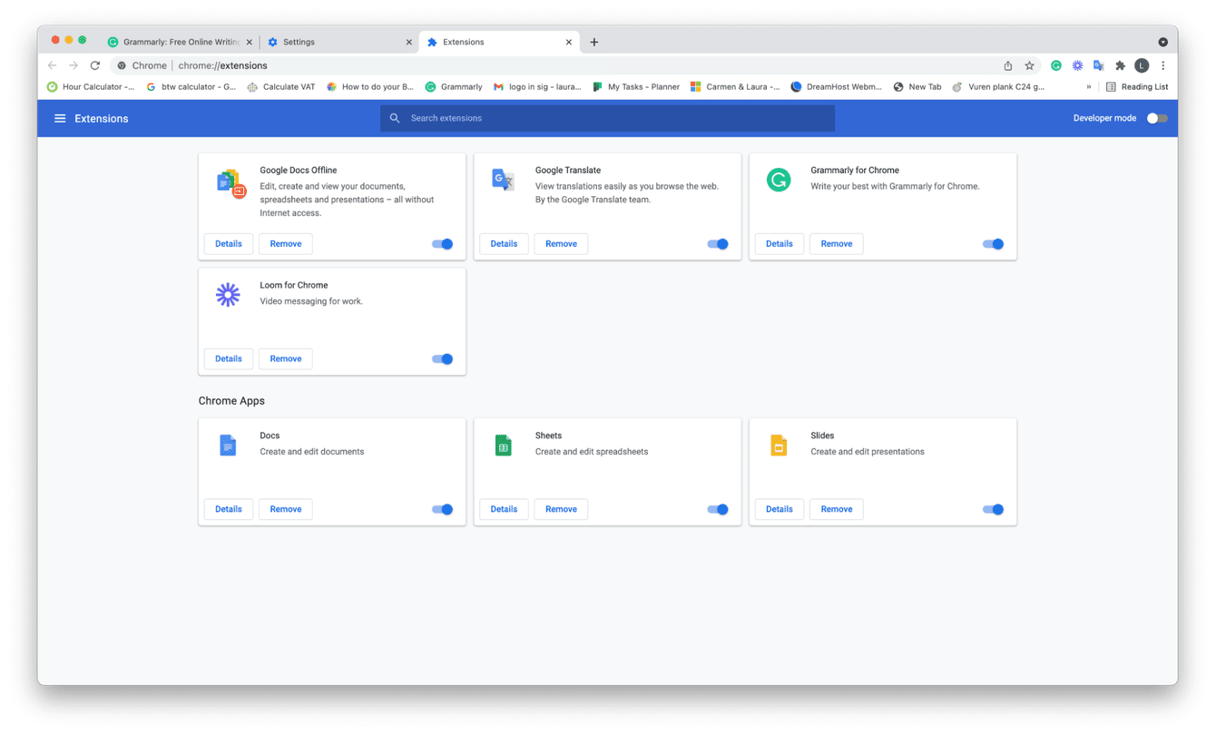Open the Extensions hamburger menu
This screenshot has width=1216, height=735.
(59, 118)
